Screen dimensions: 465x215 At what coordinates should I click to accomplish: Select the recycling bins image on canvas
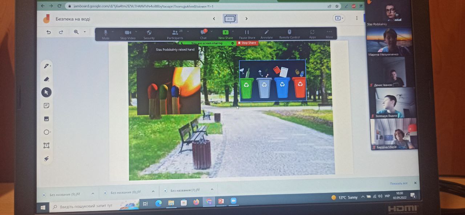(272, 81)
